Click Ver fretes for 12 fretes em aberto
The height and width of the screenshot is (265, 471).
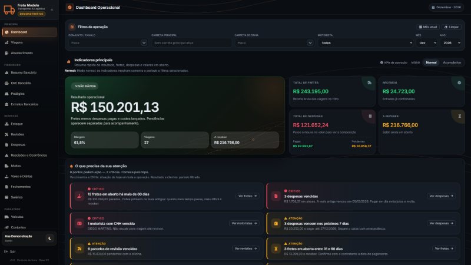pyautogui.click(x=247, y=196)
